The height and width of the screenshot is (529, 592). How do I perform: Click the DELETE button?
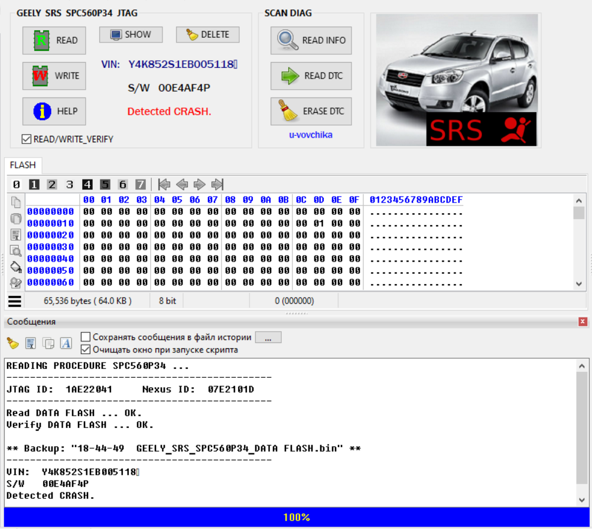click(207, 35)
